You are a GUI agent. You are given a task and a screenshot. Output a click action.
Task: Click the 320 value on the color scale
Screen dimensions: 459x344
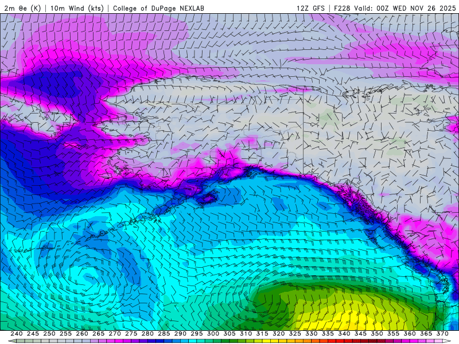click(x=279, y=334)
